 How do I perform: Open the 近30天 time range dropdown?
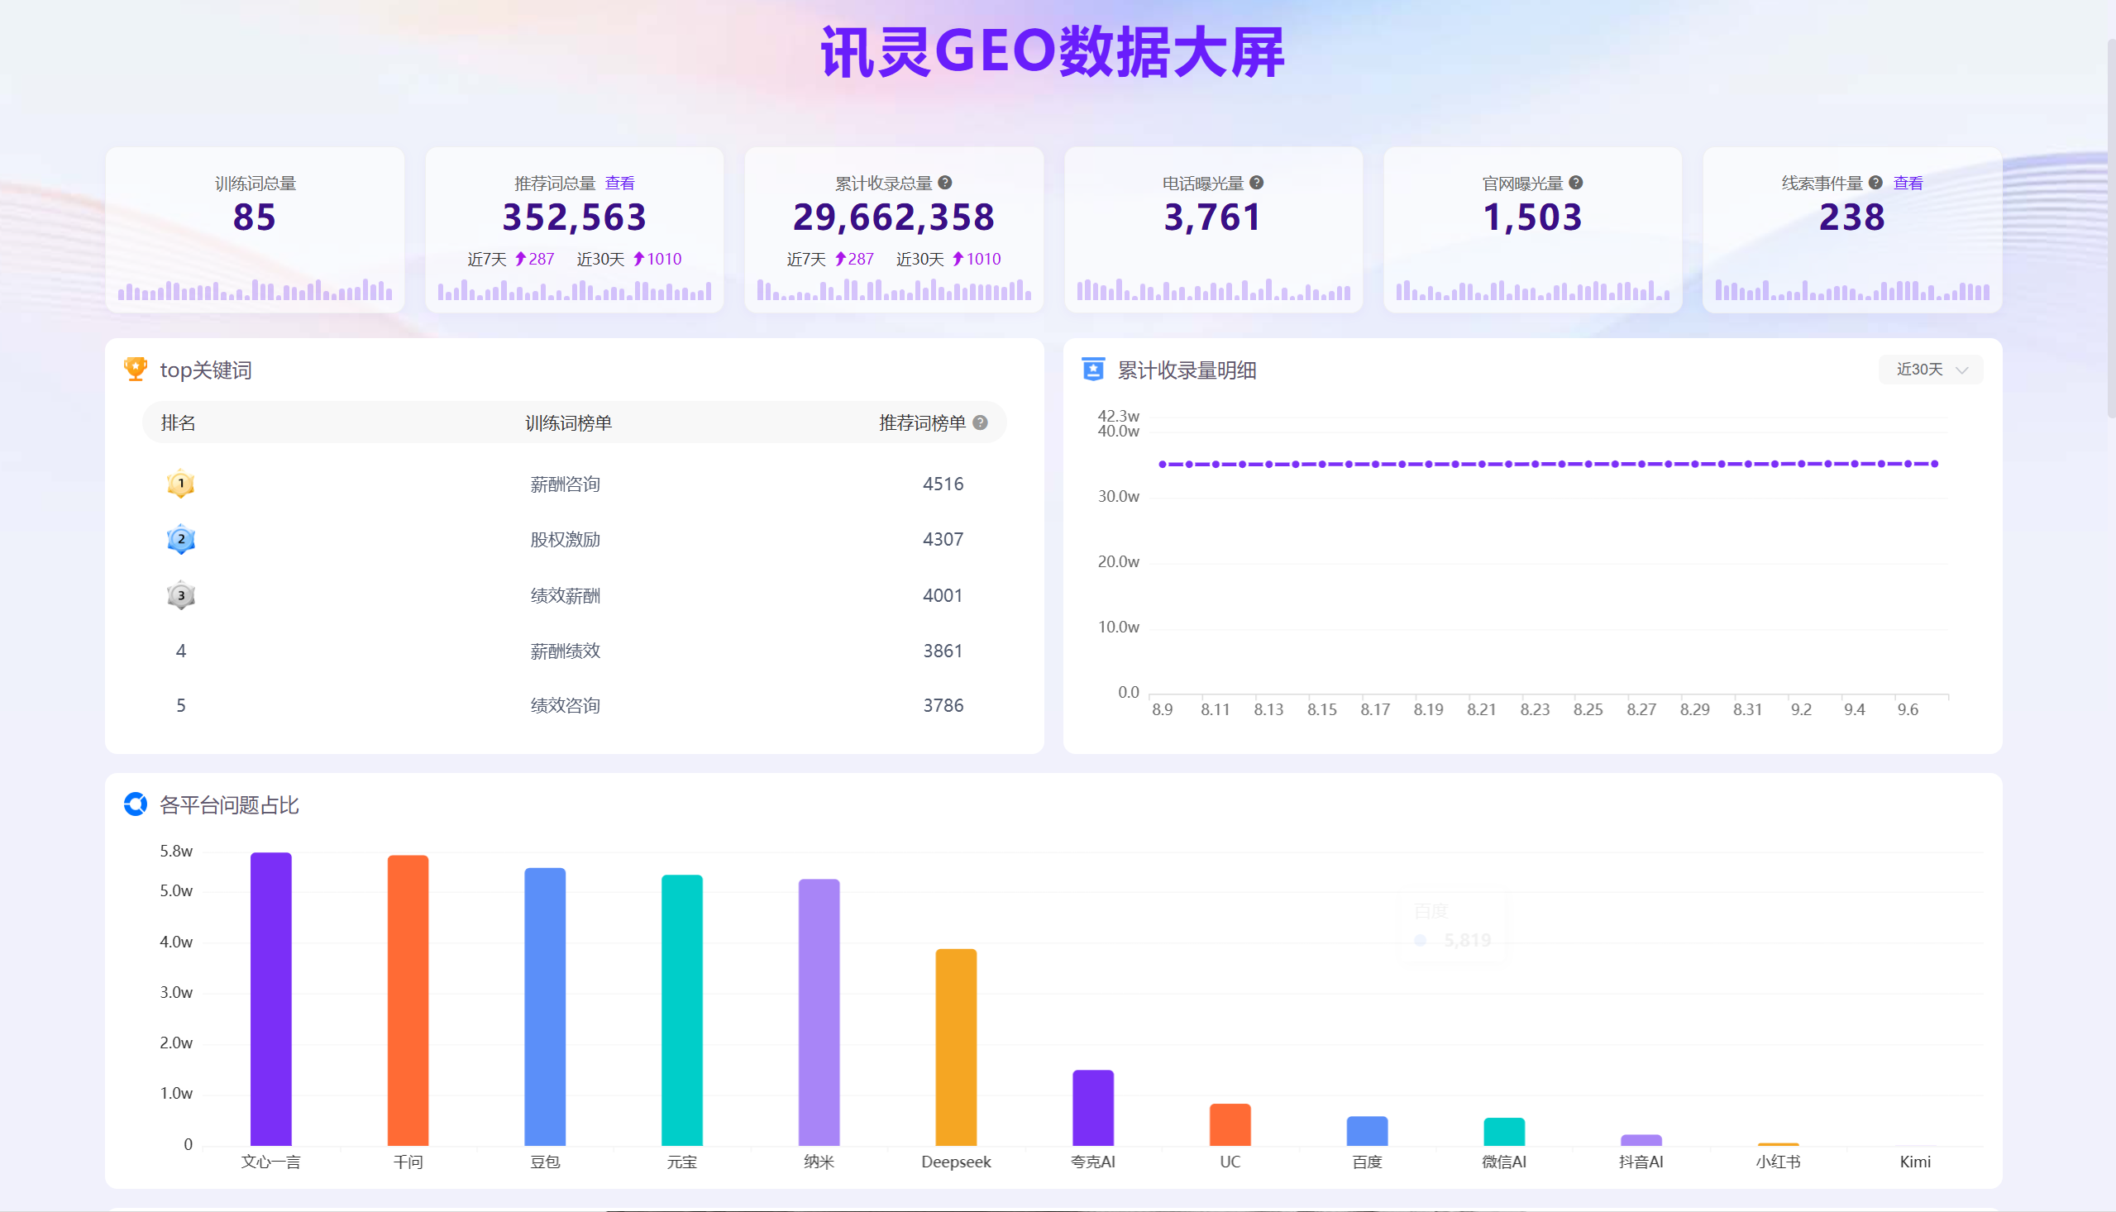click(x=1932, y=370)
